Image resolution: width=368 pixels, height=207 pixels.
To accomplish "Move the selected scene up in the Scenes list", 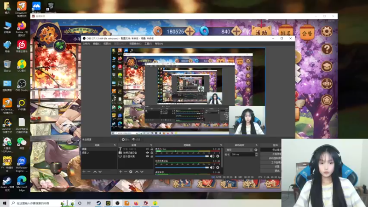I will (95, 172).
